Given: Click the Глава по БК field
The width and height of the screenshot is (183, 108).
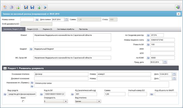Looking at the screenshot, I should point(163,45).
